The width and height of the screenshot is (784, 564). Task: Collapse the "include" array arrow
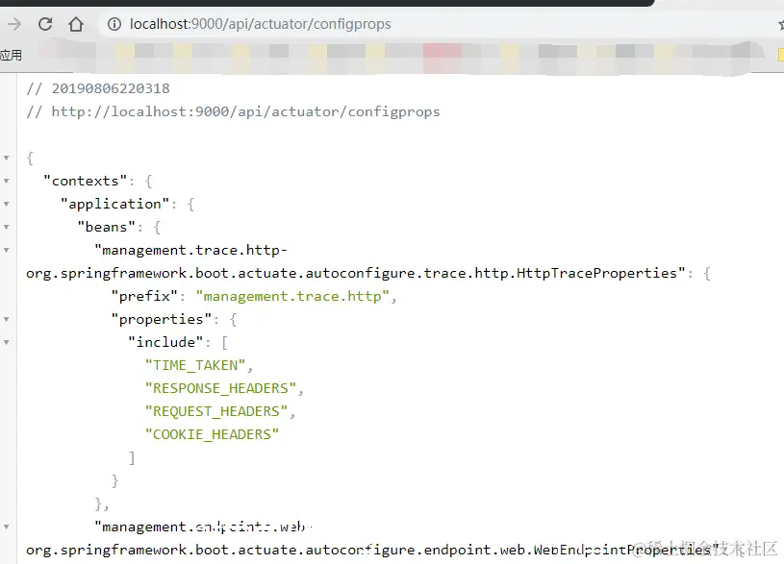pyautogui.click(x=7, y=342)
